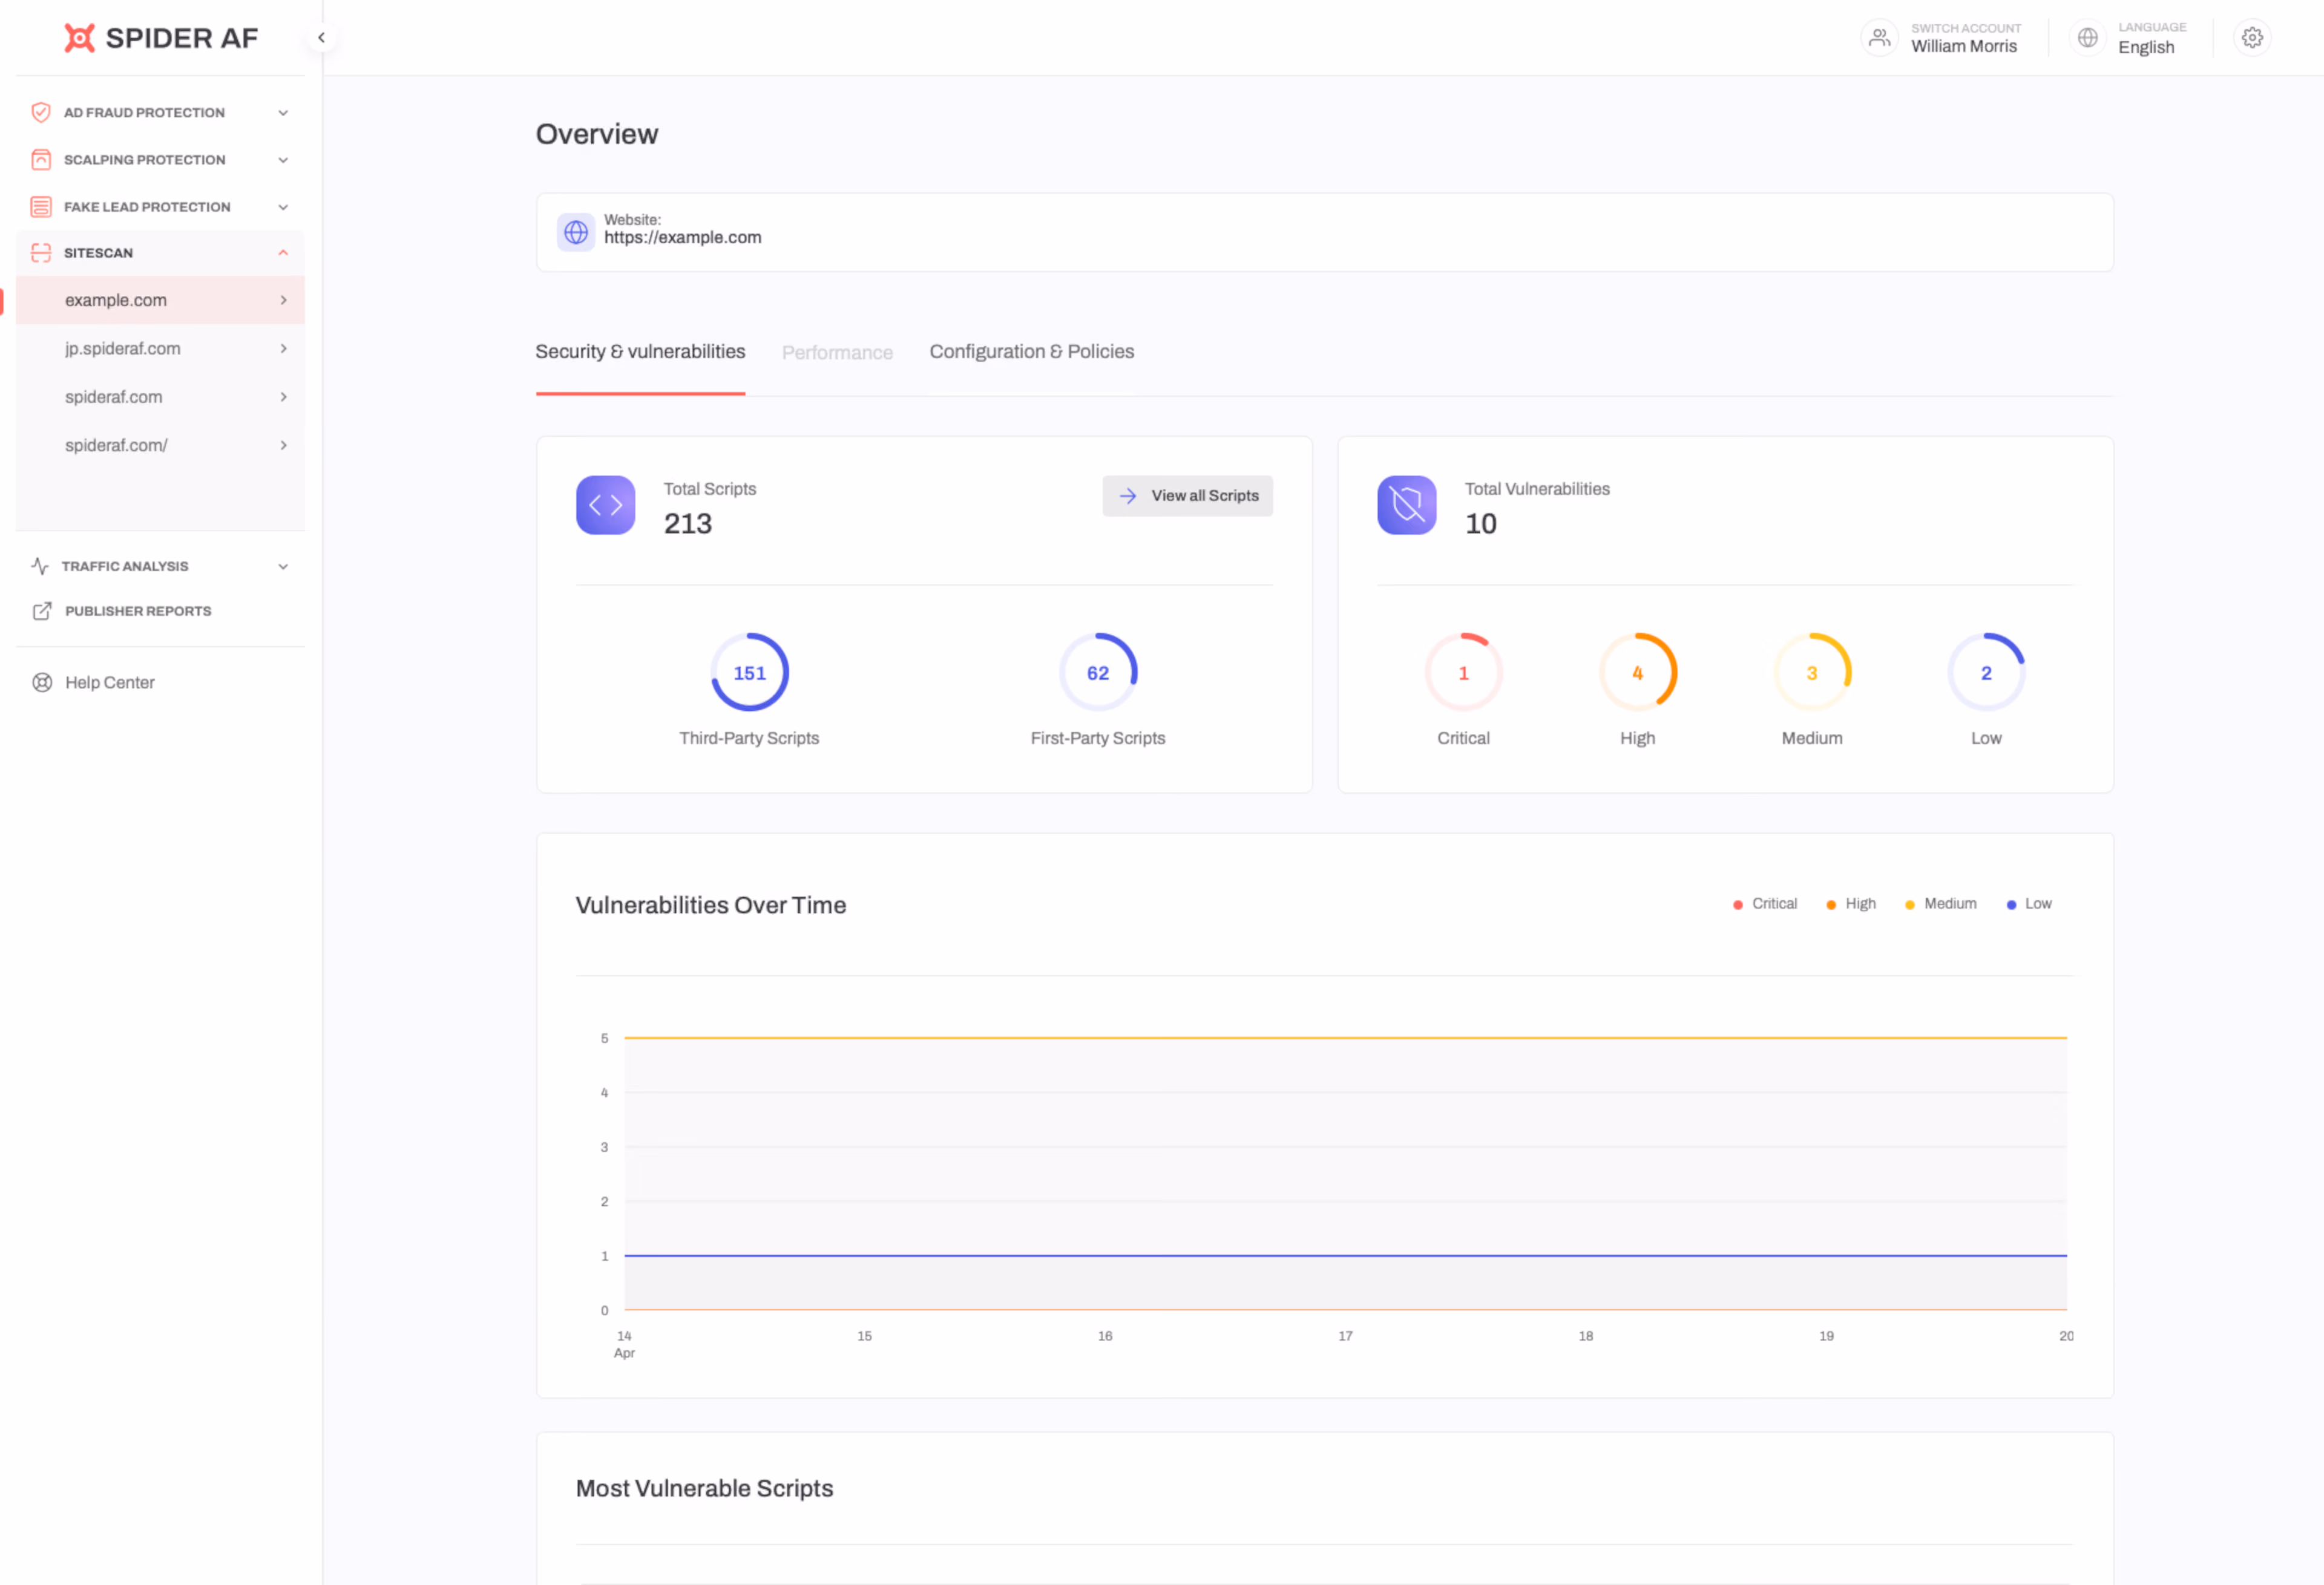Expand the Traffic Analysis chevron
2324x1585 pixels.
[x=283, y=567]
